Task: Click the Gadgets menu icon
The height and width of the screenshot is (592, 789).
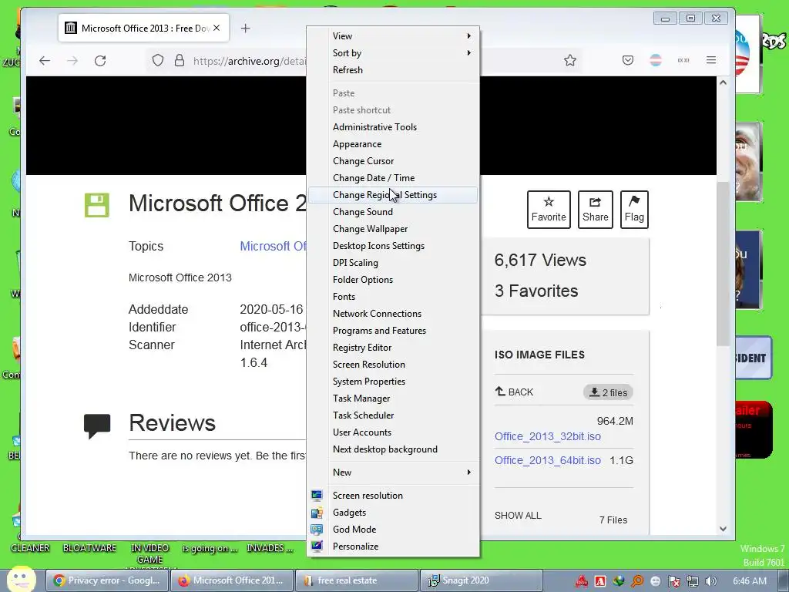Action: [x=317, y=513]
